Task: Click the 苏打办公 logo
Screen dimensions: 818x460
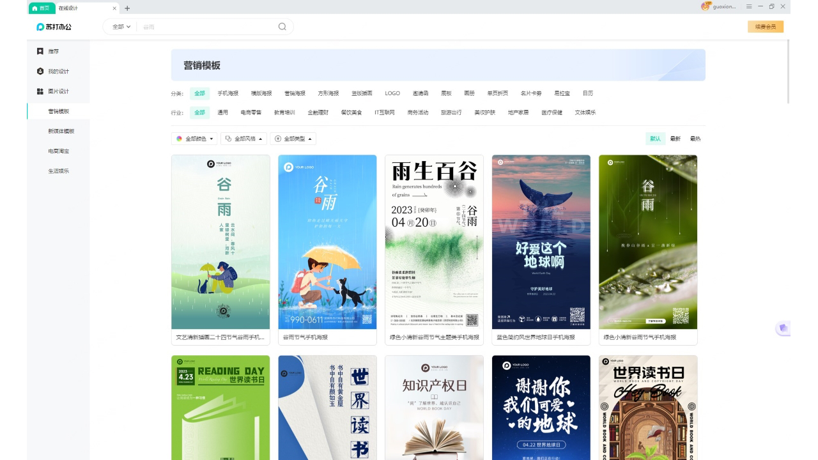Action: coord(54,27)
